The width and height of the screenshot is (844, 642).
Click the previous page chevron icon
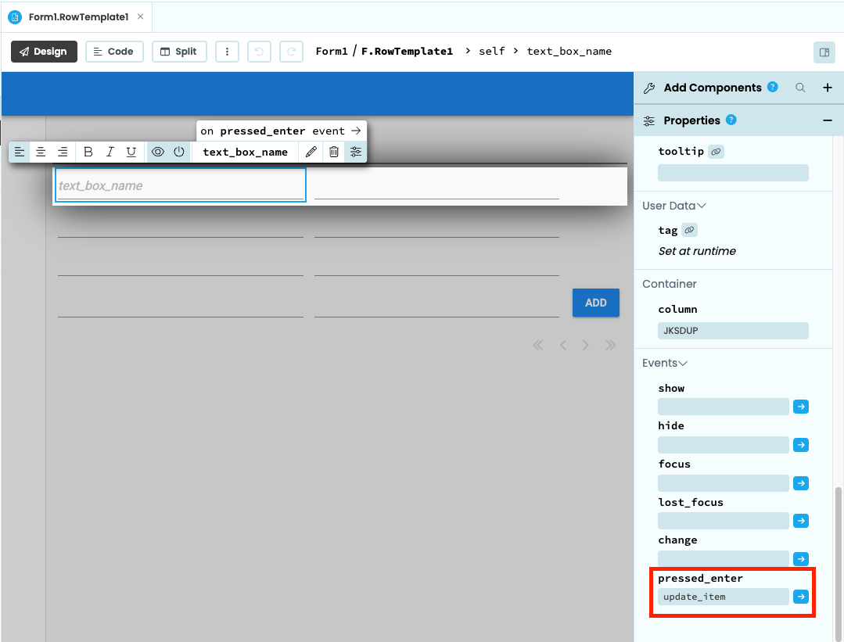pyautogui.click(x=563, y=345)
